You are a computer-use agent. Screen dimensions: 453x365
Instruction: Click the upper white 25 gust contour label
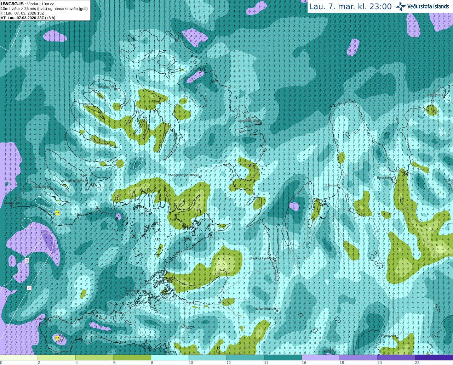click(27, 260)
